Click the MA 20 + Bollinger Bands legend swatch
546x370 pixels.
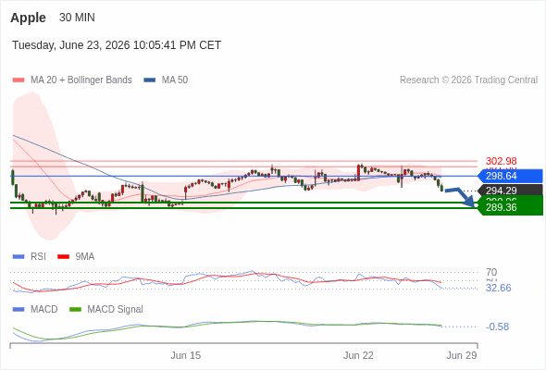(19, 80)
